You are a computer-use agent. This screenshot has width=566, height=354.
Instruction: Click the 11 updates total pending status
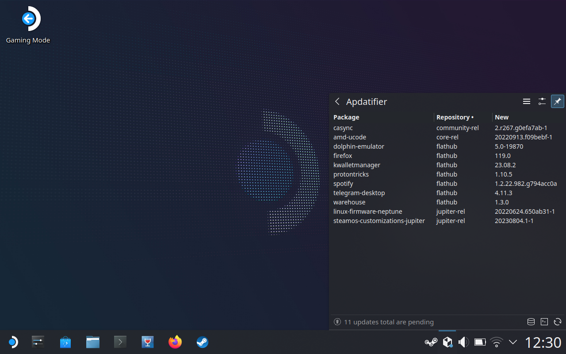coord(389,322)
